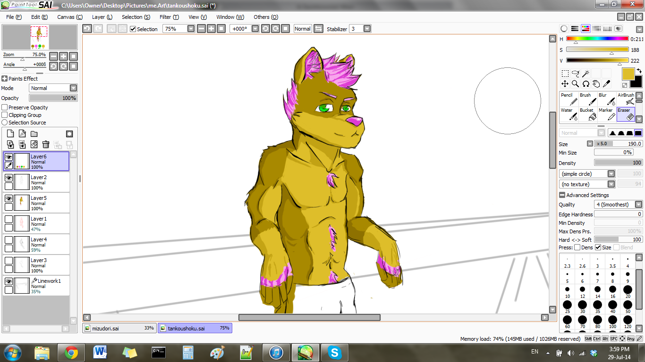Image resolution: width=645 pixels, height=362 pixels.
Task: Select the Blur tool
Action: 607,99
